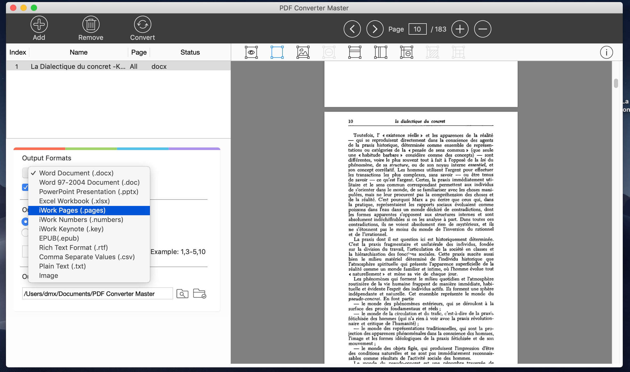This screenshot has width=630, height=372.
Task: Select the exclude table region tool
Action: click(x=407, y=52)
